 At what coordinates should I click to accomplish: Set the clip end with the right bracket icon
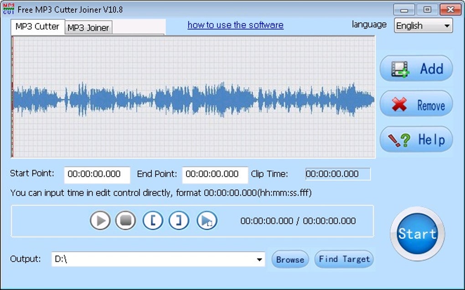pyautogui.click(x=179, y=220)
